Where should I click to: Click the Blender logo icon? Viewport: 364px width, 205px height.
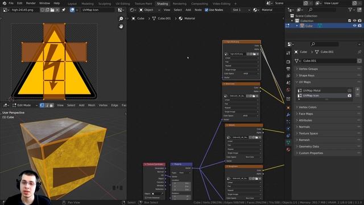(5, 3)
